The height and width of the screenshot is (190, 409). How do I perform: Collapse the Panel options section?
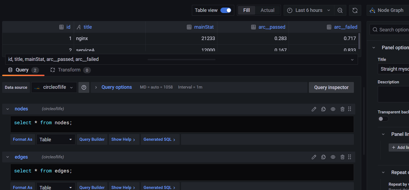[x=374, y=48]
